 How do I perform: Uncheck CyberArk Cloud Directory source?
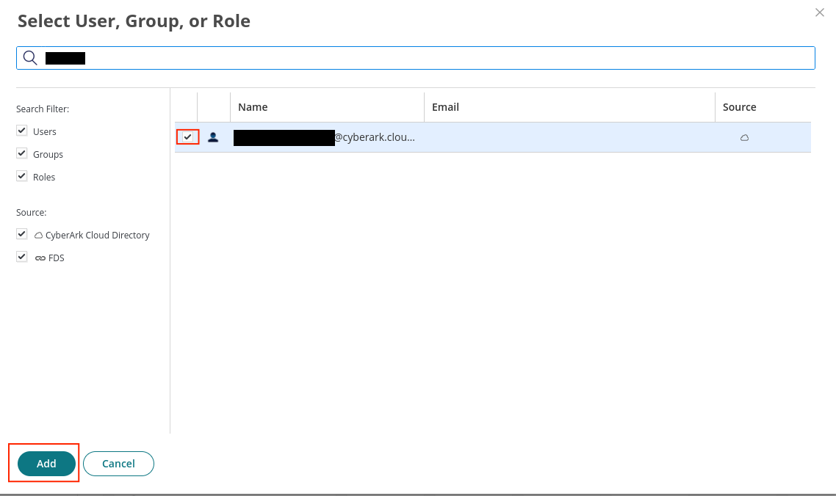coord(22,234)
